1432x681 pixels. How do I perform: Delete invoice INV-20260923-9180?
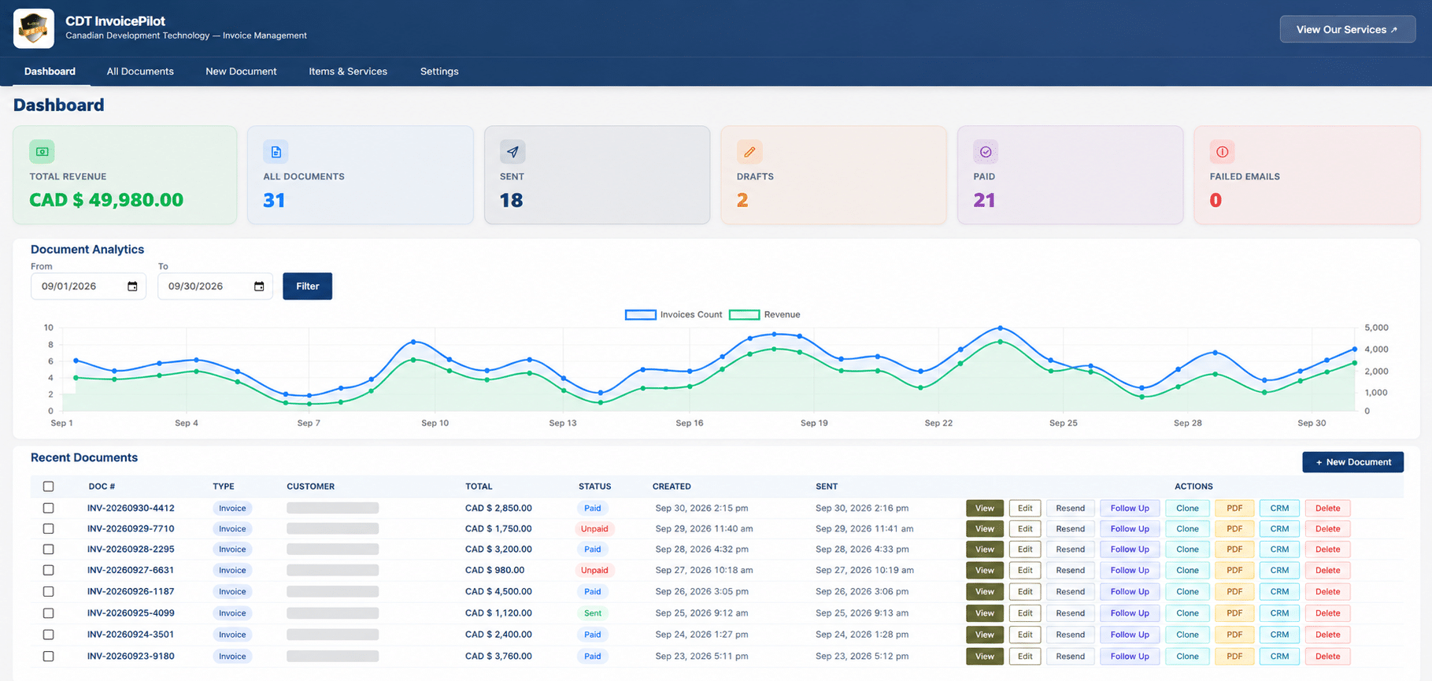click(x=1327, y=657)
